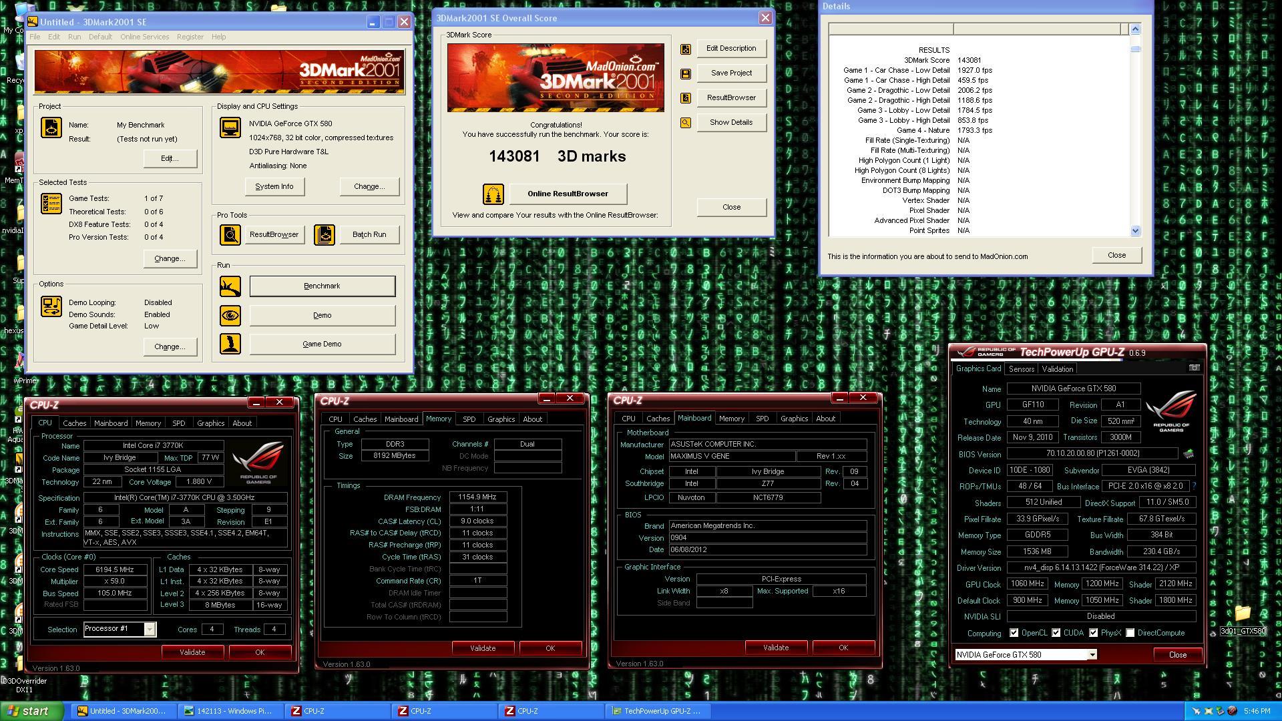Click the GPU-Z Name field showing GTX 580
This screenshot has height=721, width=1282.
click(1073, 389)
